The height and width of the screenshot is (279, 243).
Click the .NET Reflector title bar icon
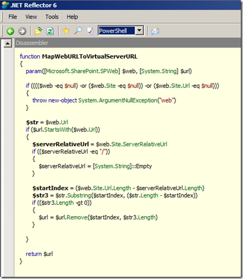coord(5,5)
